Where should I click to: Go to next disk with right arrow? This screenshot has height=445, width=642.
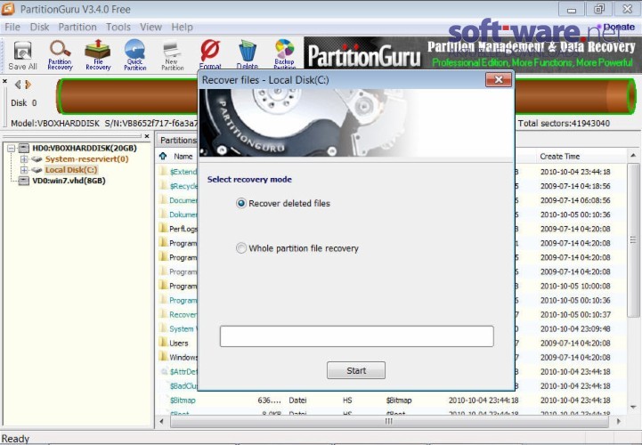tap(28, 85)
